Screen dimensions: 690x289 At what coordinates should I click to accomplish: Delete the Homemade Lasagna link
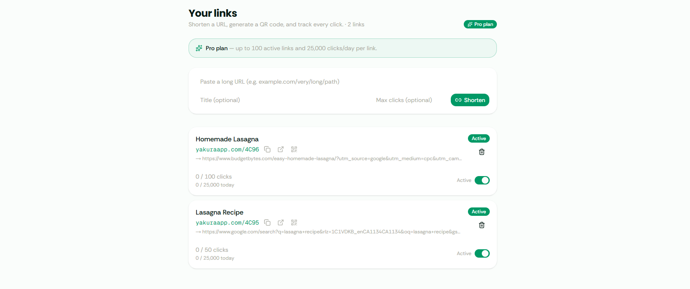(482, 152)
